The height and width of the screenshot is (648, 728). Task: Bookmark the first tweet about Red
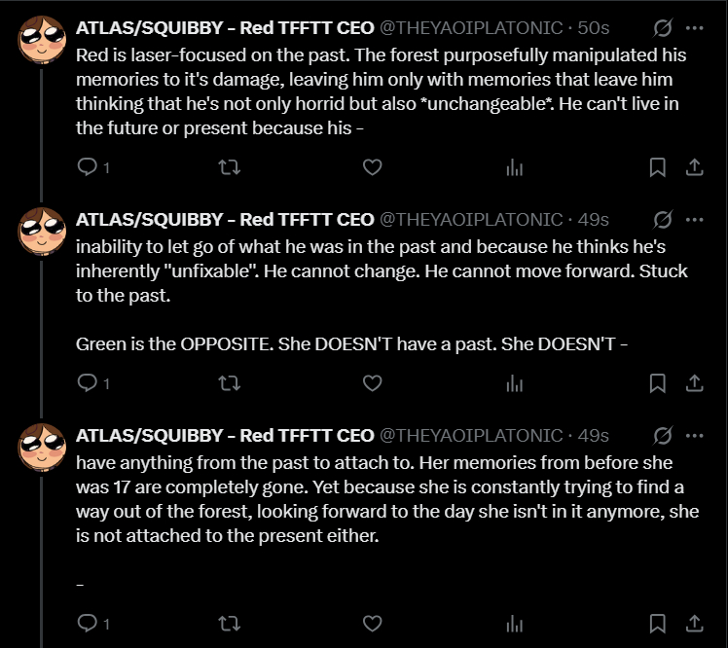(x=658, y=167)
